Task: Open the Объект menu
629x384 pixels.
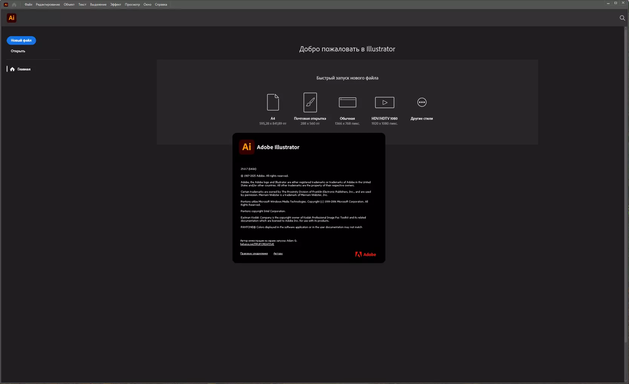Action: pos(69,5)
